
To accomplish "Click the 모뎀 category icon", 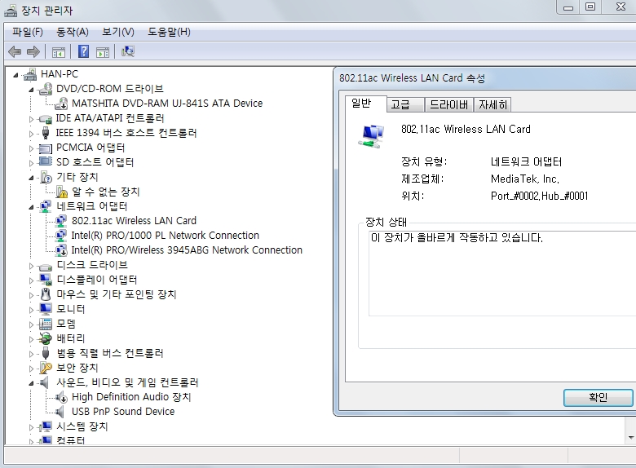I will click(46, 324).
